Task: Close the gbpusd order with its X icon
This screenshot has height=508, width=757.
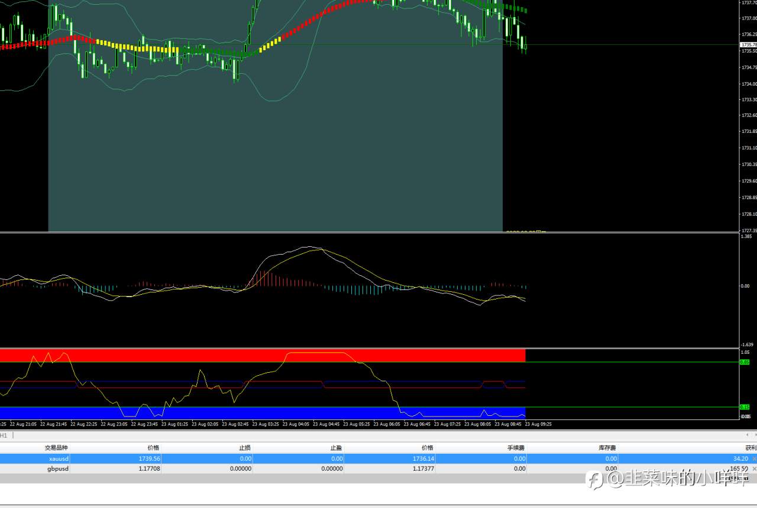Action: (x=753, y=468)
